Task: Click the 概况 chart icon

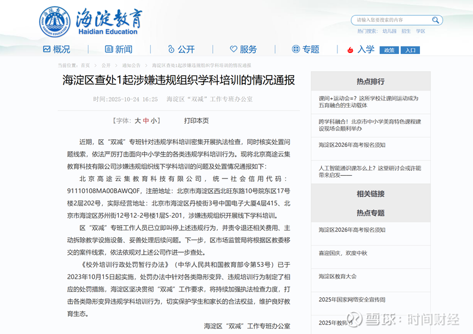Action: [x=47, y=49]
